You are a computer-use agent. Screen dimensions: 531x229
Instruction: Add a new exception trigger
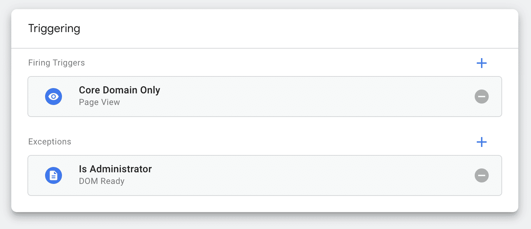click(481, 142)
